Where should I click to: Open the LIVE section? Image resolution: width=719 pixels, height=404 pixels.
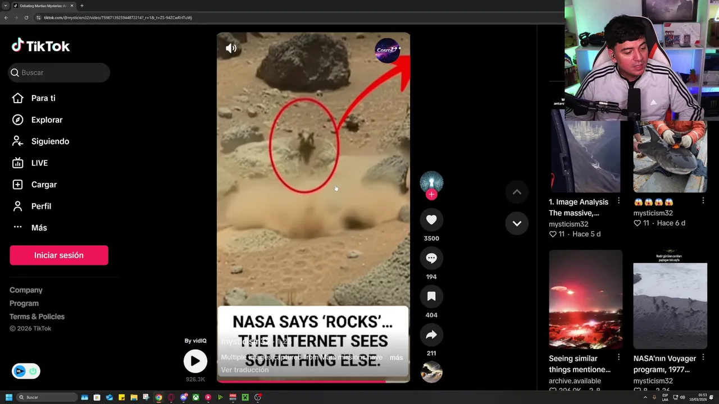(x=30, y=163)
